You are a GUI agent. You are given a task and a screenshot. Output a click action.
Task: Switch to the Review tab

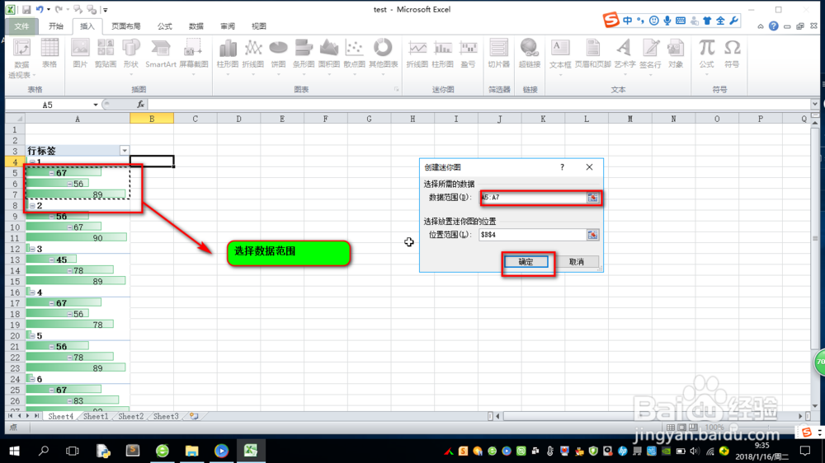click(x=228, y=26)
